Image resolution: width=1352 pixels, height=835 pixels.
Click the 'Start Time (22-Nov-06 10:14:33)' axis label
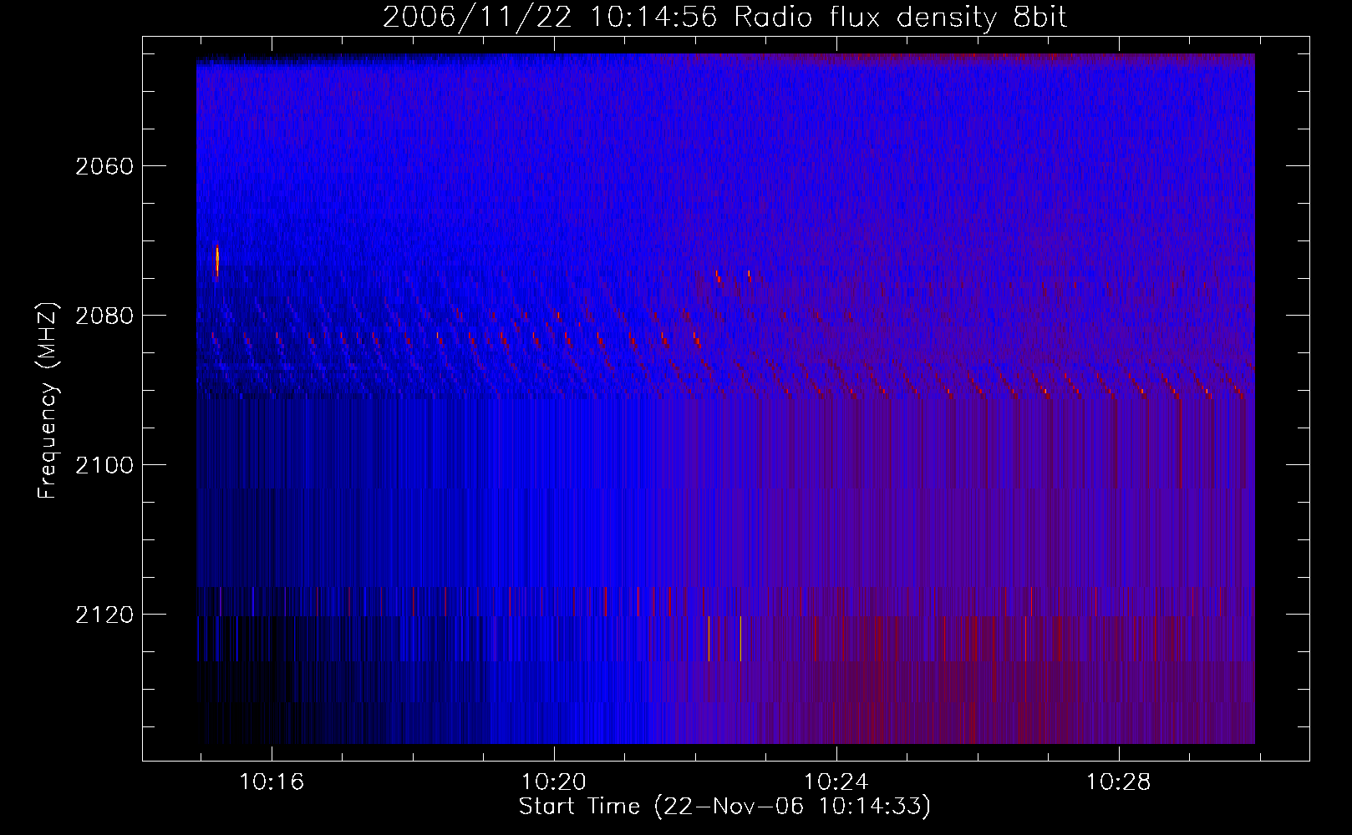tap(724, 807)
